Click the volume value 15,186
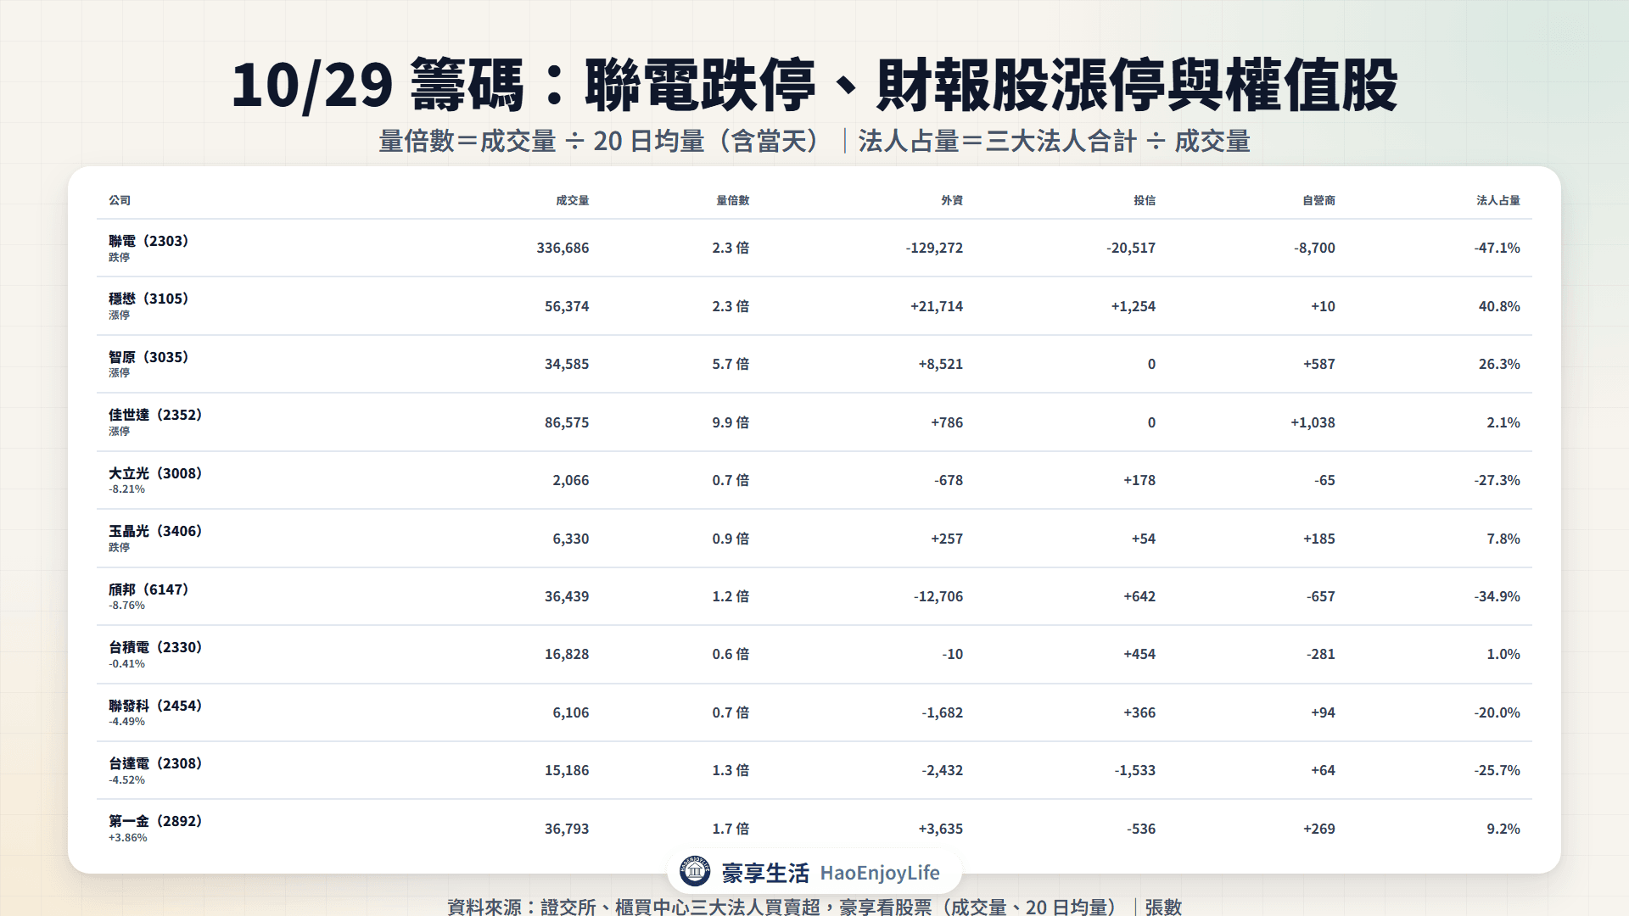This screenshot has height=916, width=1629. coord(567,770)
